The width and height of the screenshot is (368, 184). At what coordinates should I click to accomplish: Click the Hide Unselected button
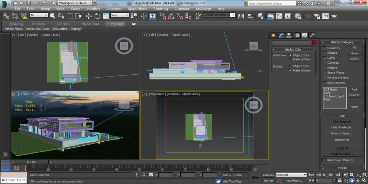342,127
